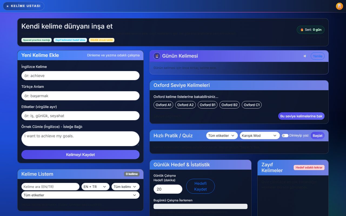Toggle the Dinleyip yaz switch

coord(285,136)
